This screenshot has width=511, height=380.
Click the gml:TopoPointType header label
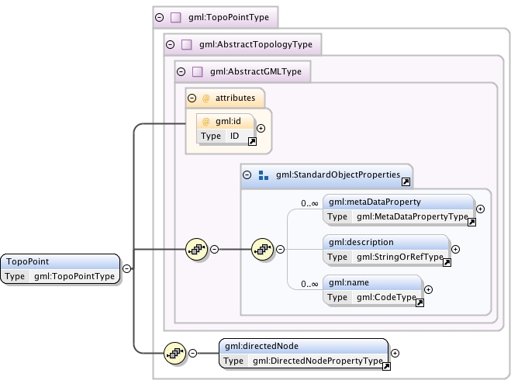(229, 17)
